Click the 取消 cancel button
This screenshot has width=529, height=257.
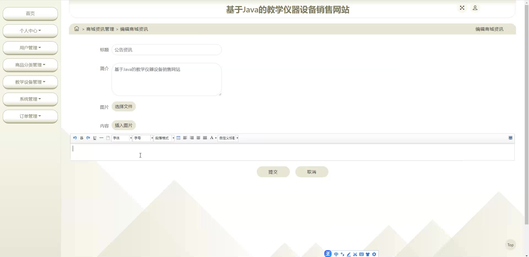coord(312,172)
